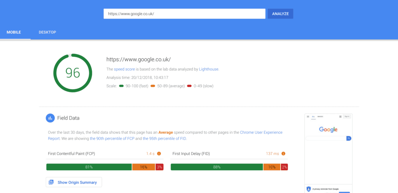The width and height of the screenshot is (398, 193).
Task: Switch to the MOBILE tab
Action: pos(14,32)
